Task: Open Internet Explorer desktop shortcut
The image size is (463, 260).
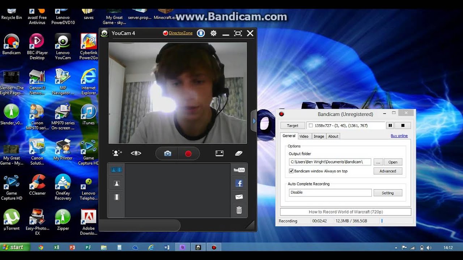Action: tap(89, 82)
